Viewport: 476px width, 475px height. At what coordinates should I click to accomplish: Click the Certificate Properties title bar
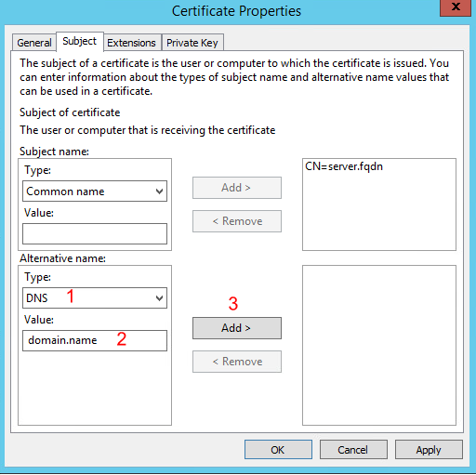236,11
